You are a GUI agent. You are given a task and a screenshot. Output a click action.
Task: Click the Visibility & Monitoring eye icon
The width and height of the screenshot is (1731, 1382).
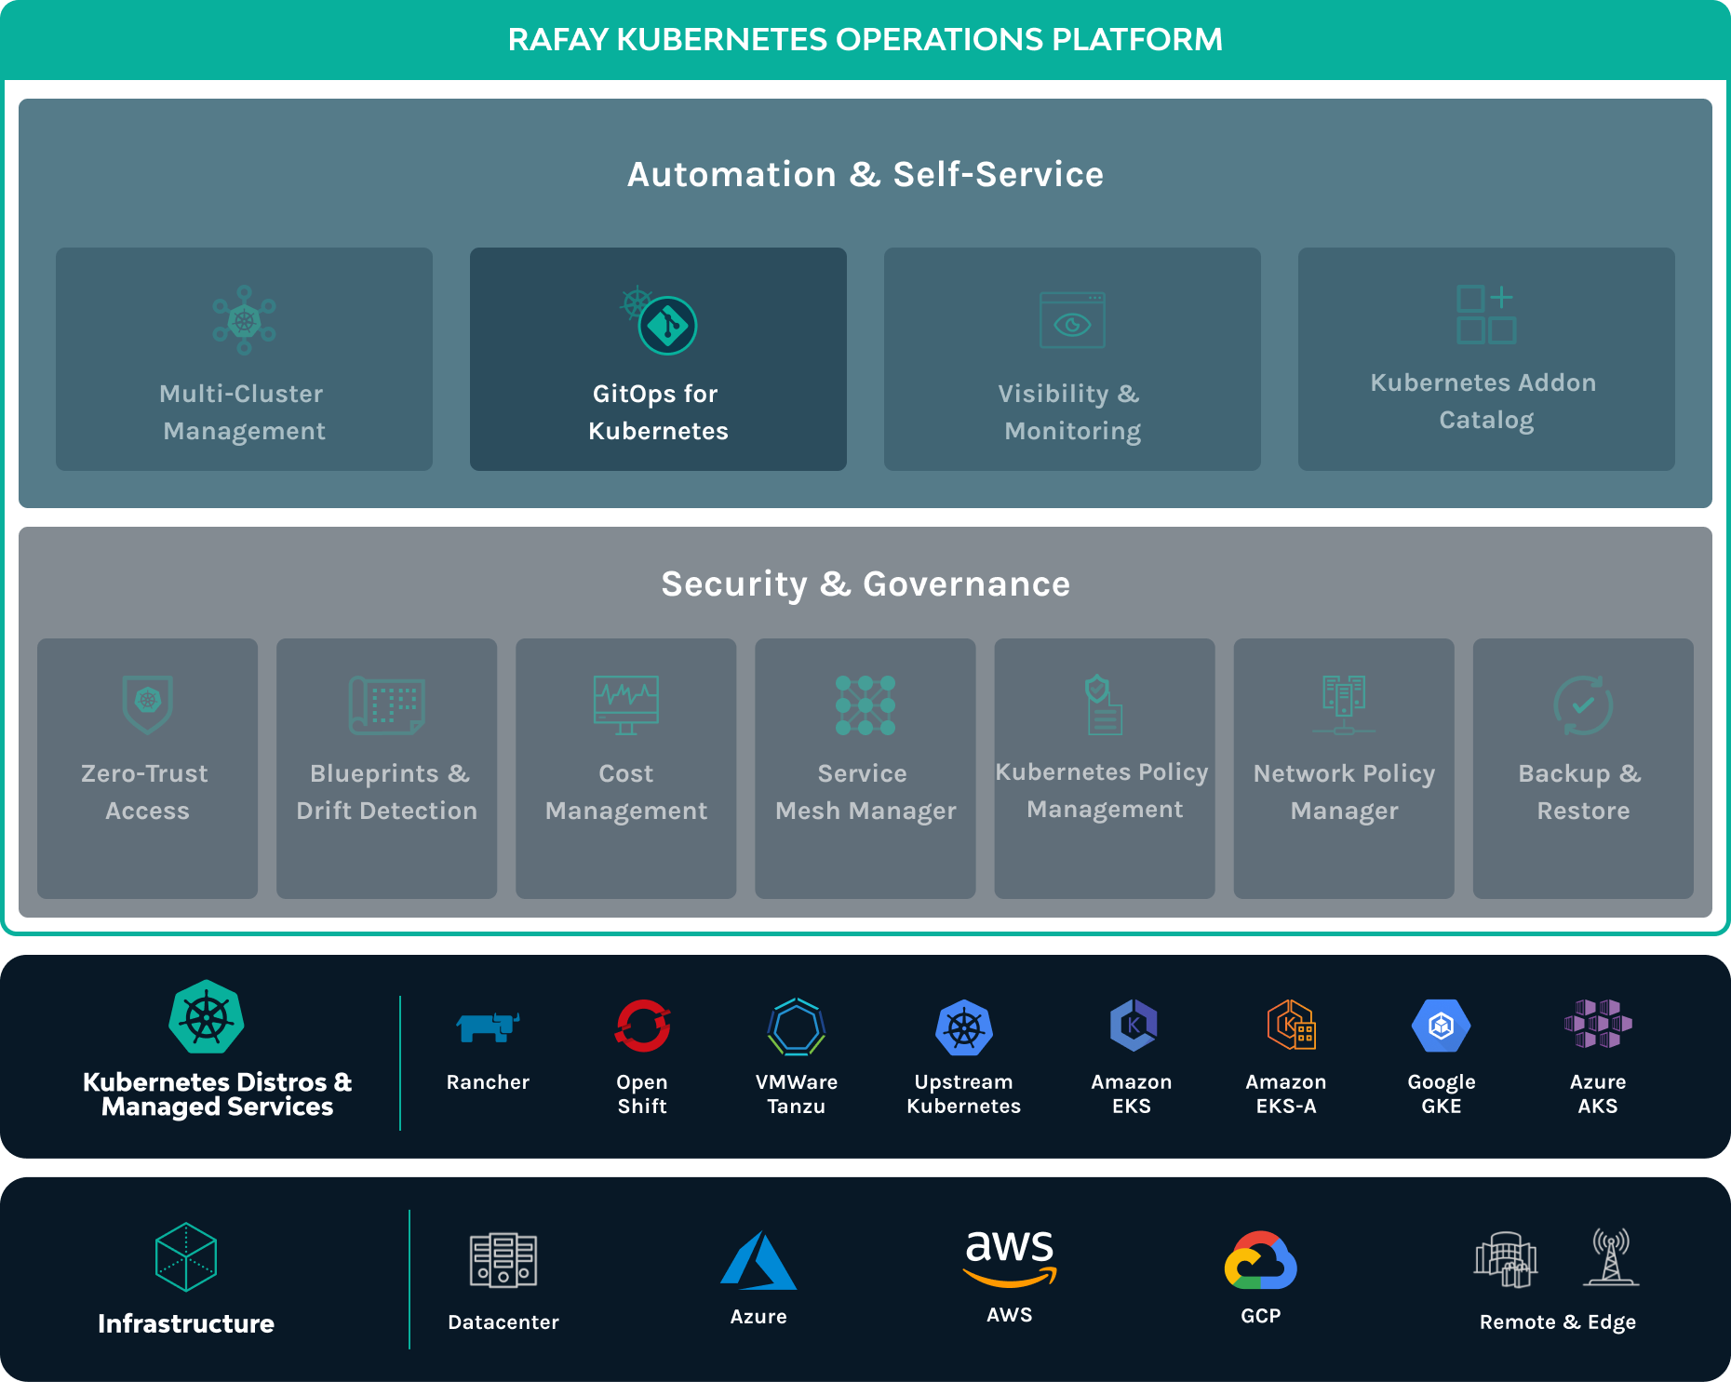1072,320
